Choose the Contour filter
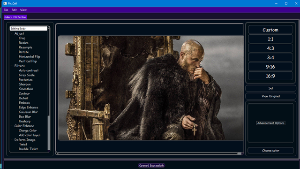 tap(24, 93)
